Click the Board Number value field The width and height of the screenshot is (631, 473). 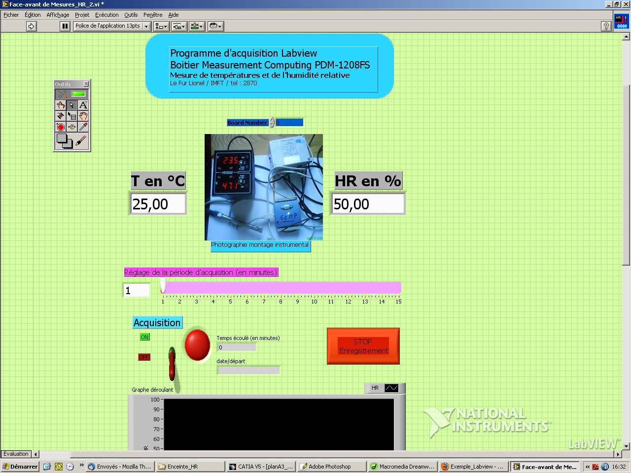tap(289, 123)
